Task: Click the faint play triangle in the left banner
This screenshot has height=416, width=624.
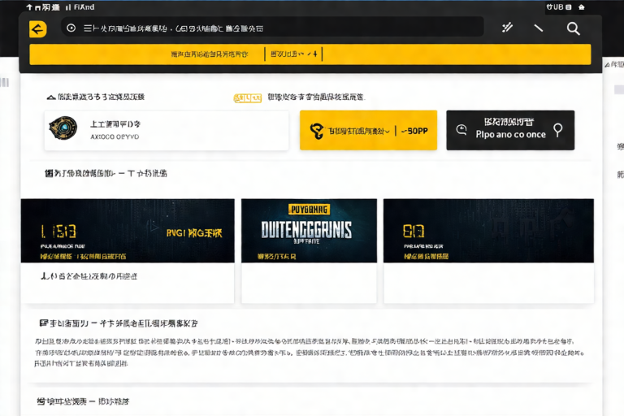Action: pos(153,227)
